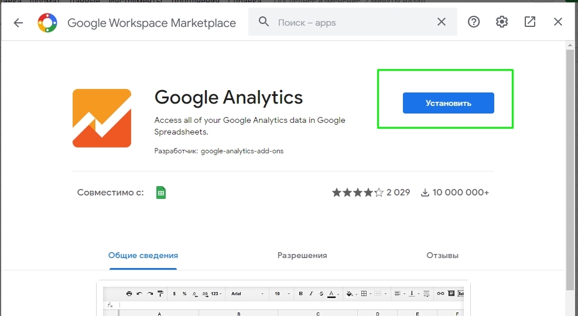Switch to the 'Отзывы' tab
Viewport: 578px width, 316px height.
[x=442, y=256]
